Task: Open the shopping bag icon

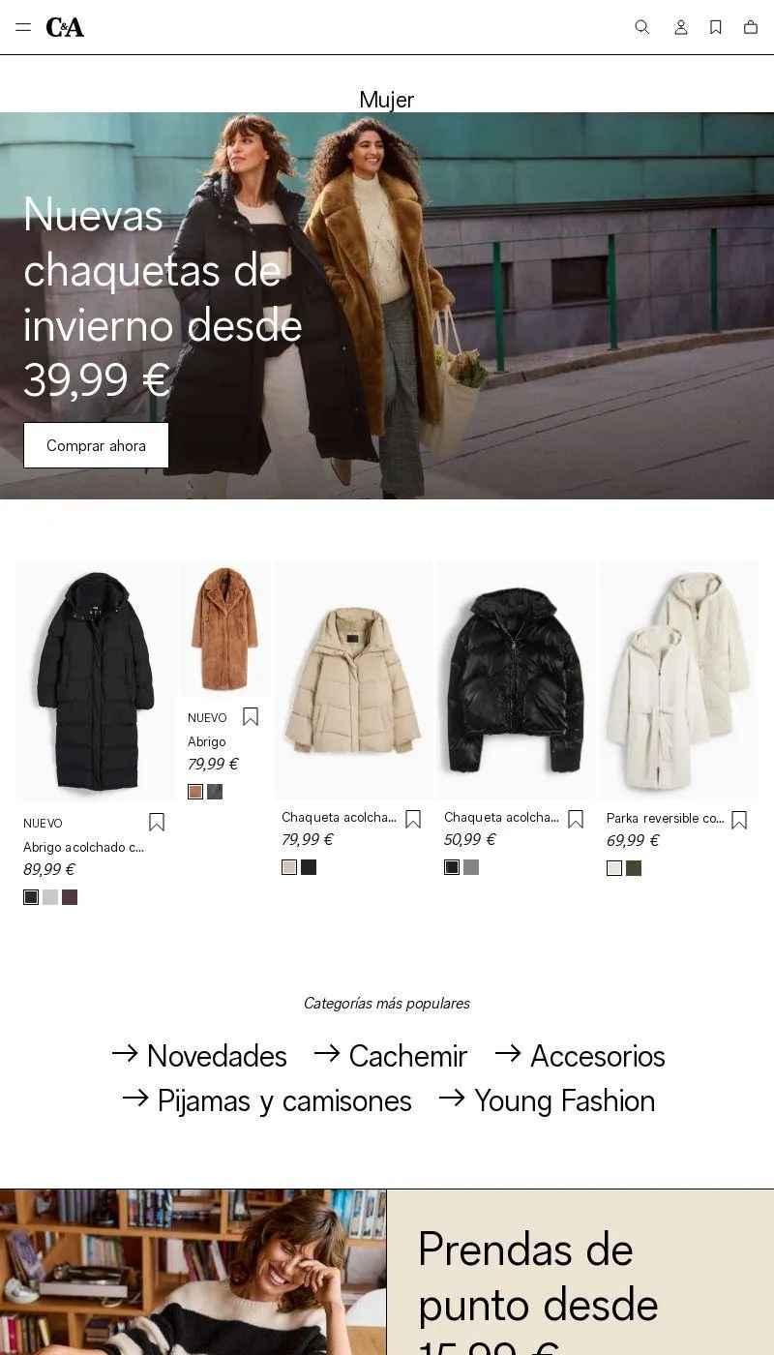Action: coord(751,27)
